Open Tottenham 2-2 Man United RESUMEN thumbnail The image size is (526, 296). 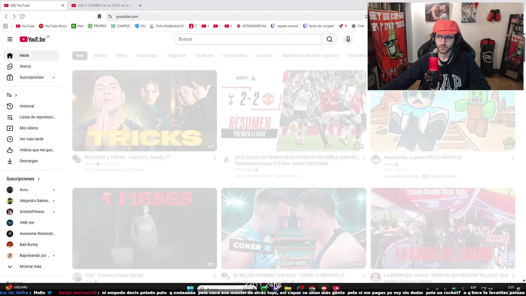[294, 111]
